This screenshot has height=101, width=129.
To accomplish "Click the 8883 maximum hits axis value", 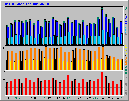I will (x=4, y=10).
